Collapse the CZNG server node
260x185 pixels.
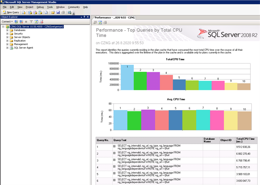tap(3, 27)
